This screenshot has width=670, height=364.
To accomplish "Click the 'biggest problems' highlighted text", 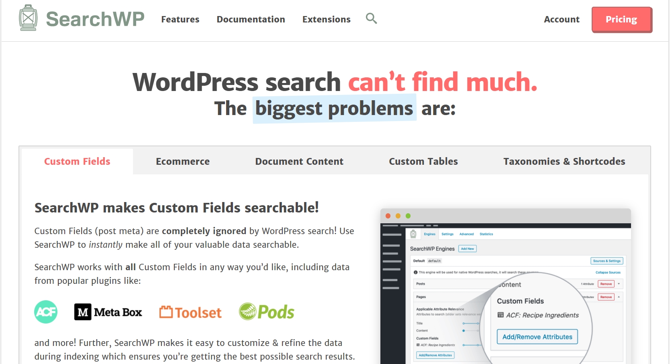I will 334,108.
